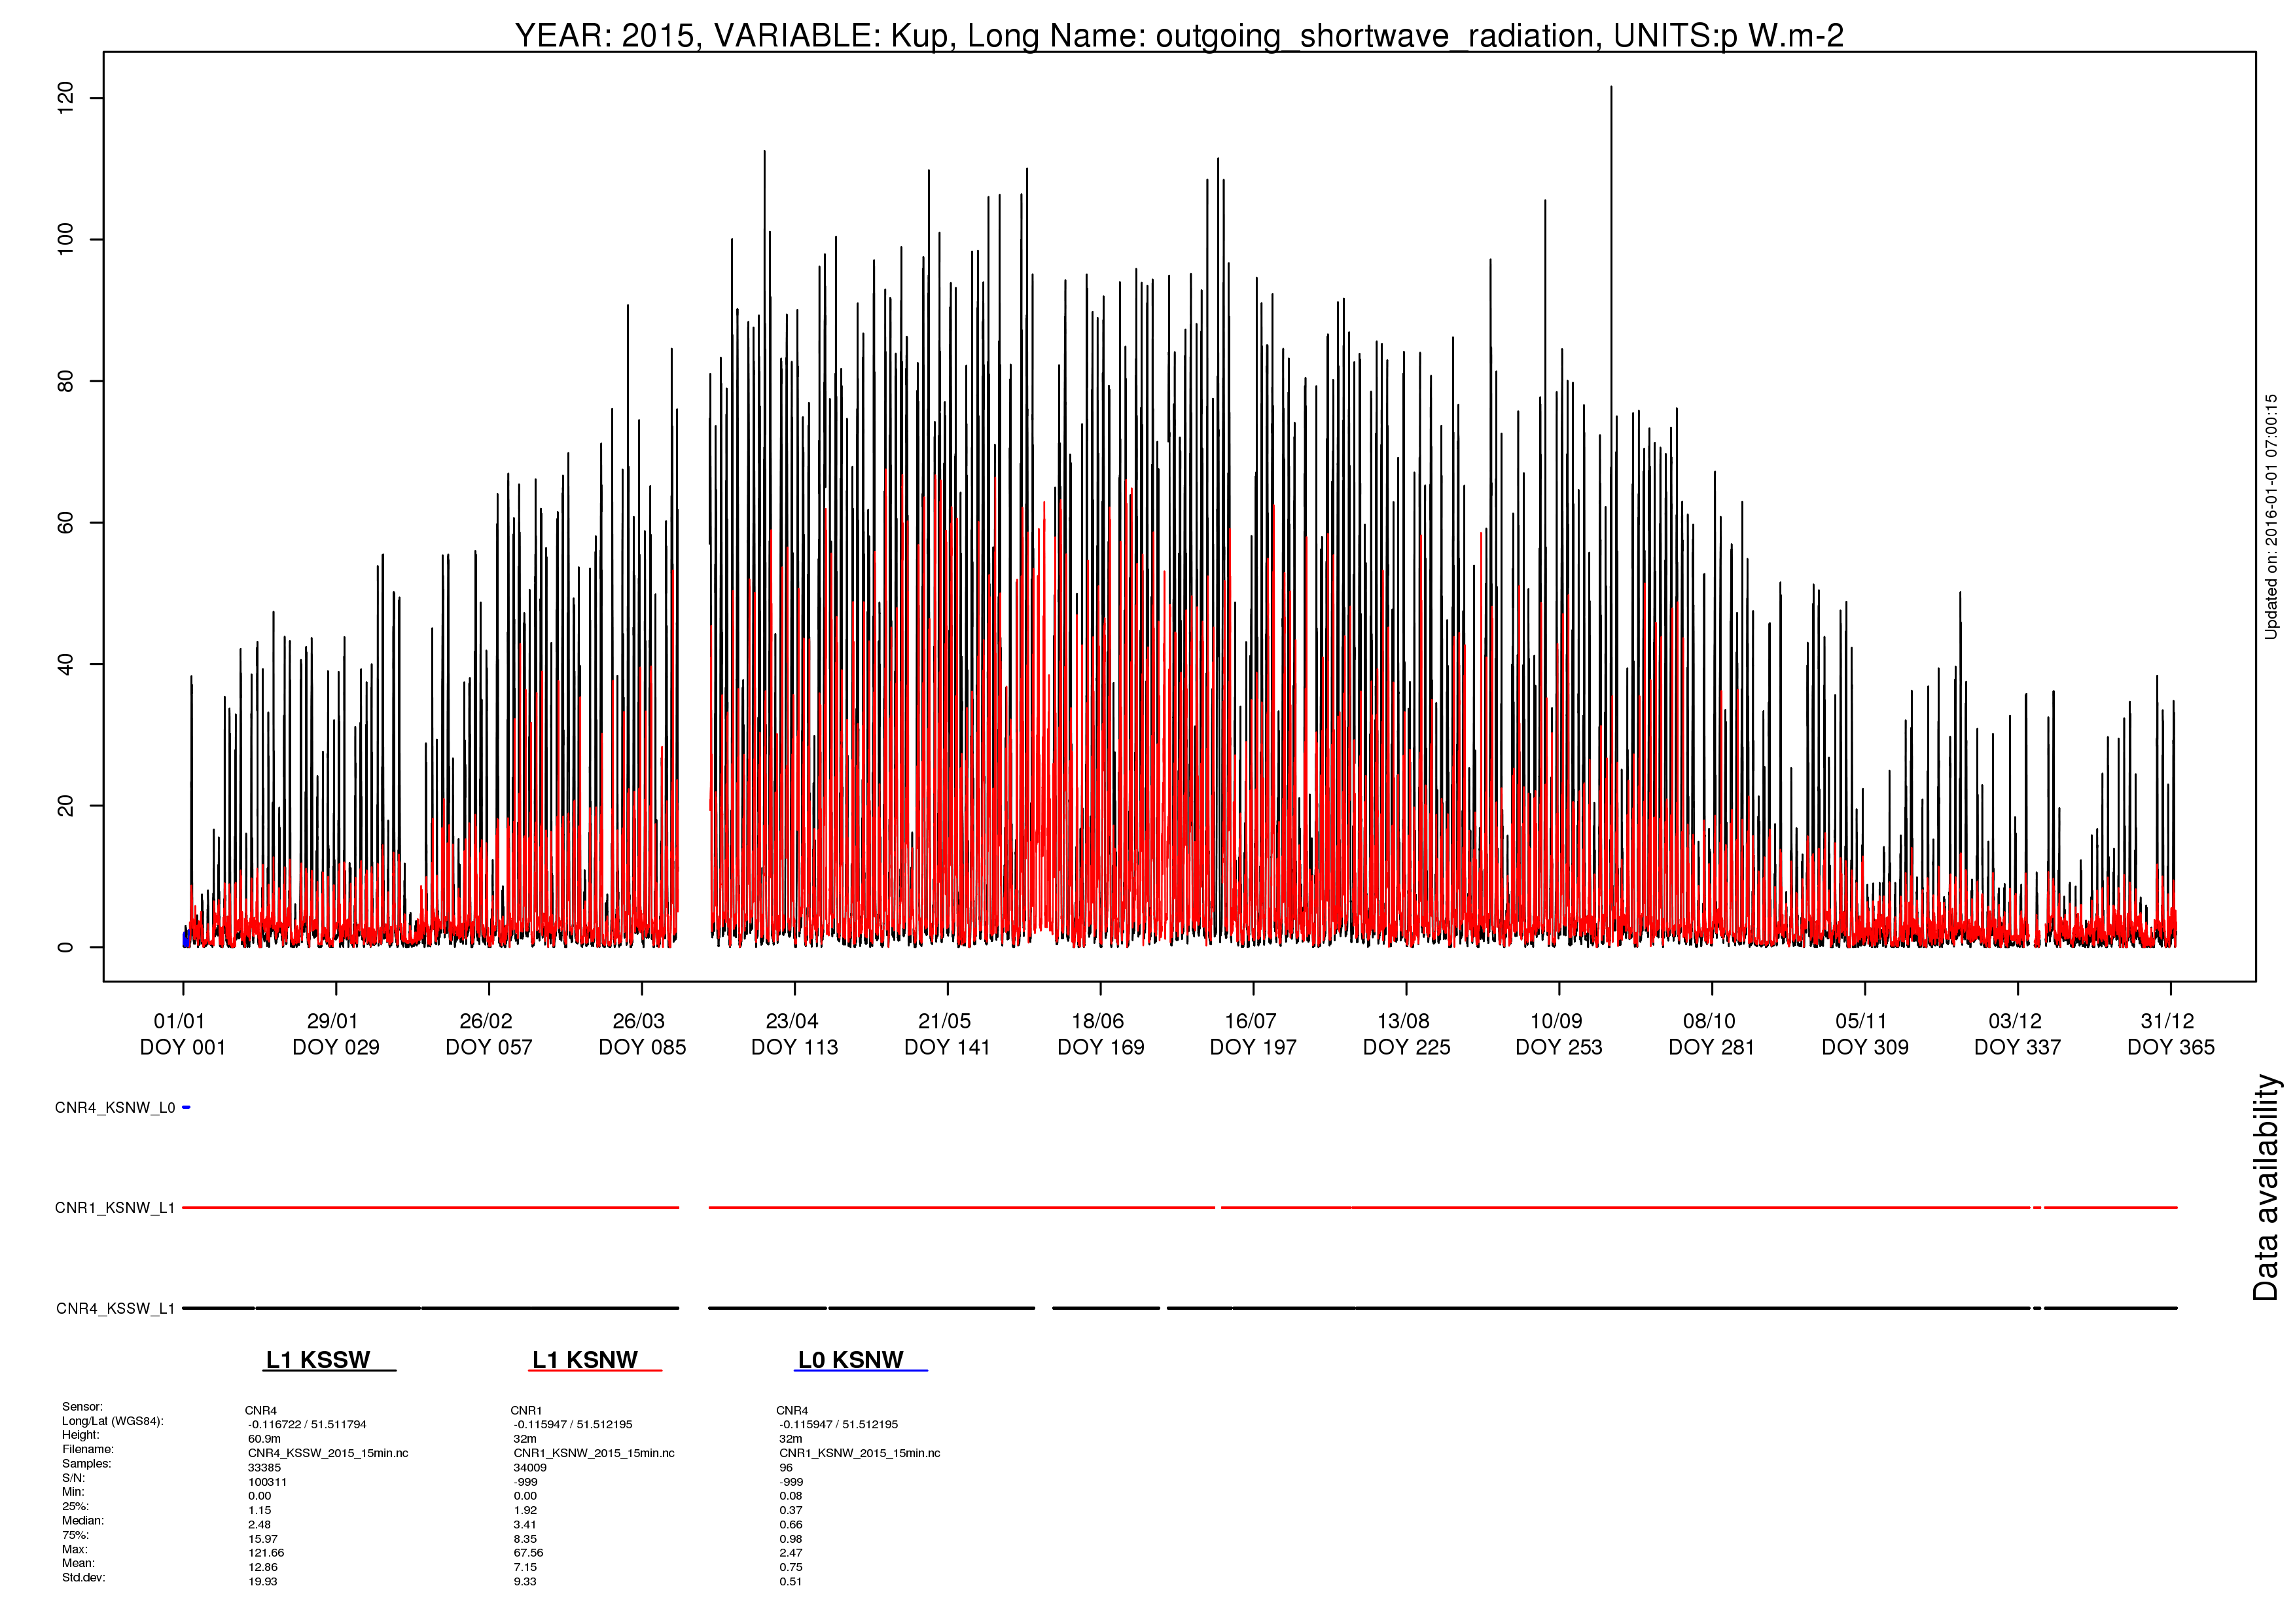The height and width of the screenshot is (1624, 2295).
Task: Click the y-axis tick label 60
Action: [x=65, y=523]
